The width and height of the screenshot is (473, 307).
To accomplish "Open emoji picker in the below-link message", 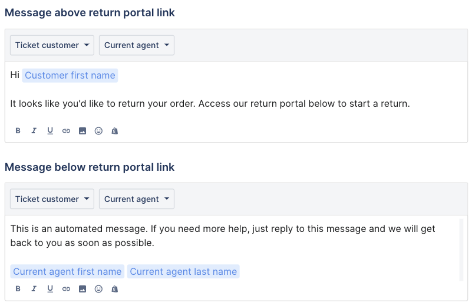I will [99, 289].
